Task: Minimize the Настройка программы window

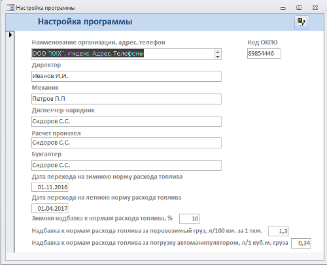Action: (x=283, y=9)
